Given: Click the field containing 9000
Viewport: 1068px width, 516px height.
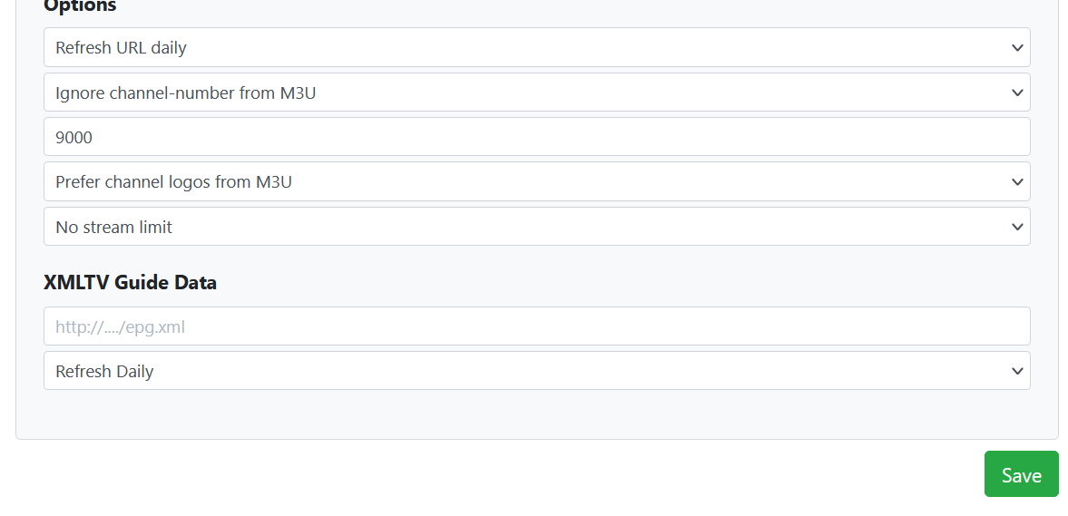Looking at the screenshot, I should coord(535,137).
